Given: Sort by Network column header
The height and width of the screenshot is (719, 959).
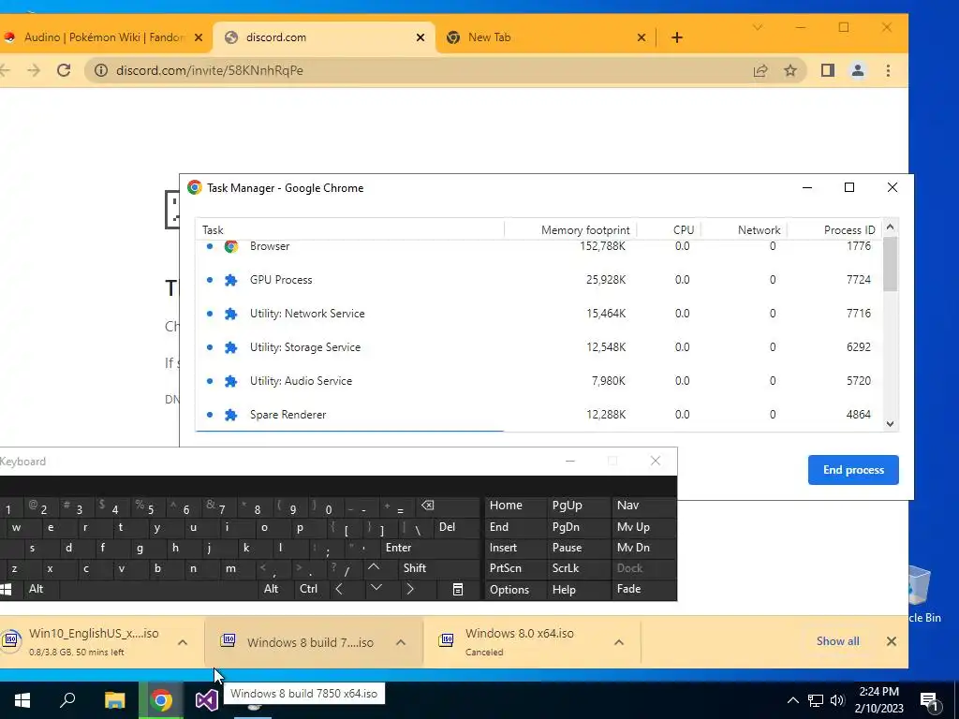Looking at the screenshot, I should click(x=744, y=230).
